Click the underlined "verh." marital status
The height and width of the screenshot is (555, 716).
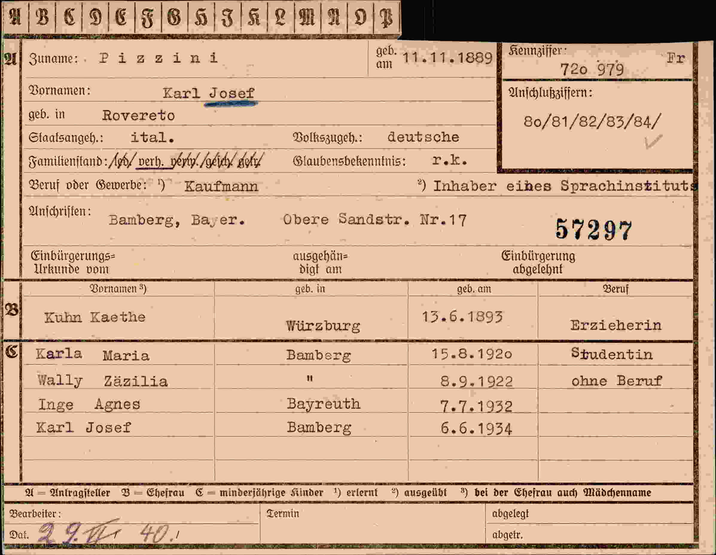(x=151, y=161)
